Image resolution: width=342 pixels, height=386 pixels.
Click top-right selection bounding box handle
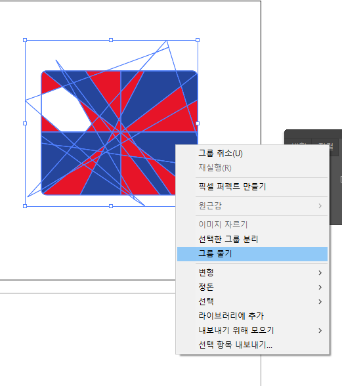(198, 40)
